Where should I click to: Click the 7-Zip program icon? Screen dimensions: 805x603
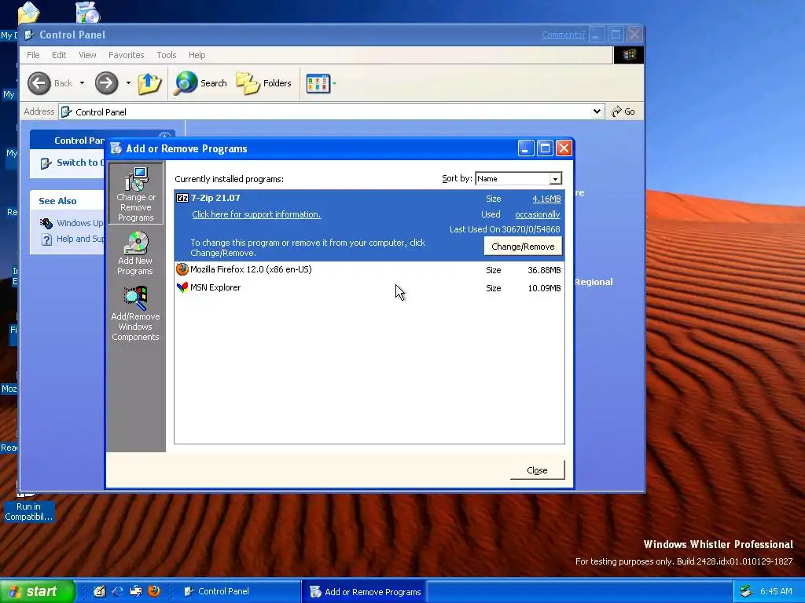(x=182, y=198)
